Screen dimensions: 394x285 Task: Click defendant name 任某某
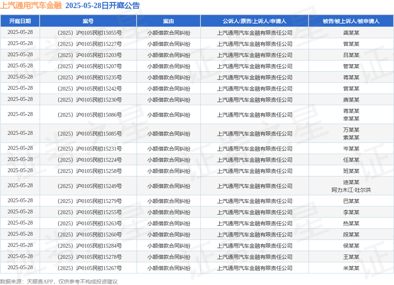[x=351, y=160]
